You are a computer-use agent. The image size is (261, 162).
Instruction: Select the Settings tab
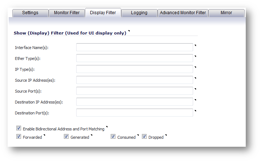point(30,13)
